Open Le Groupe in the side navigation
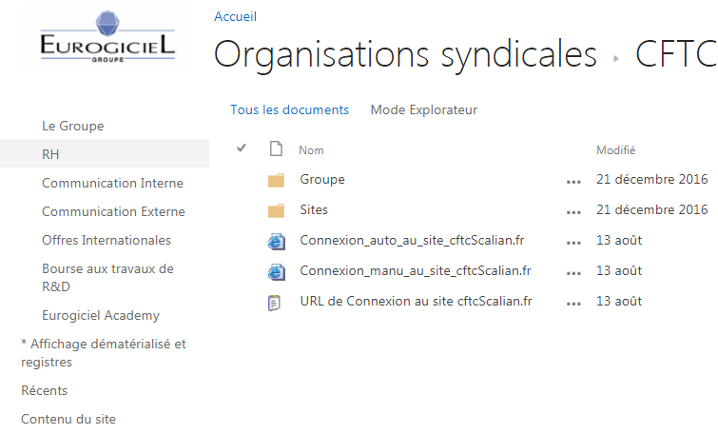The image size is (718, 434). coord(73,126)
